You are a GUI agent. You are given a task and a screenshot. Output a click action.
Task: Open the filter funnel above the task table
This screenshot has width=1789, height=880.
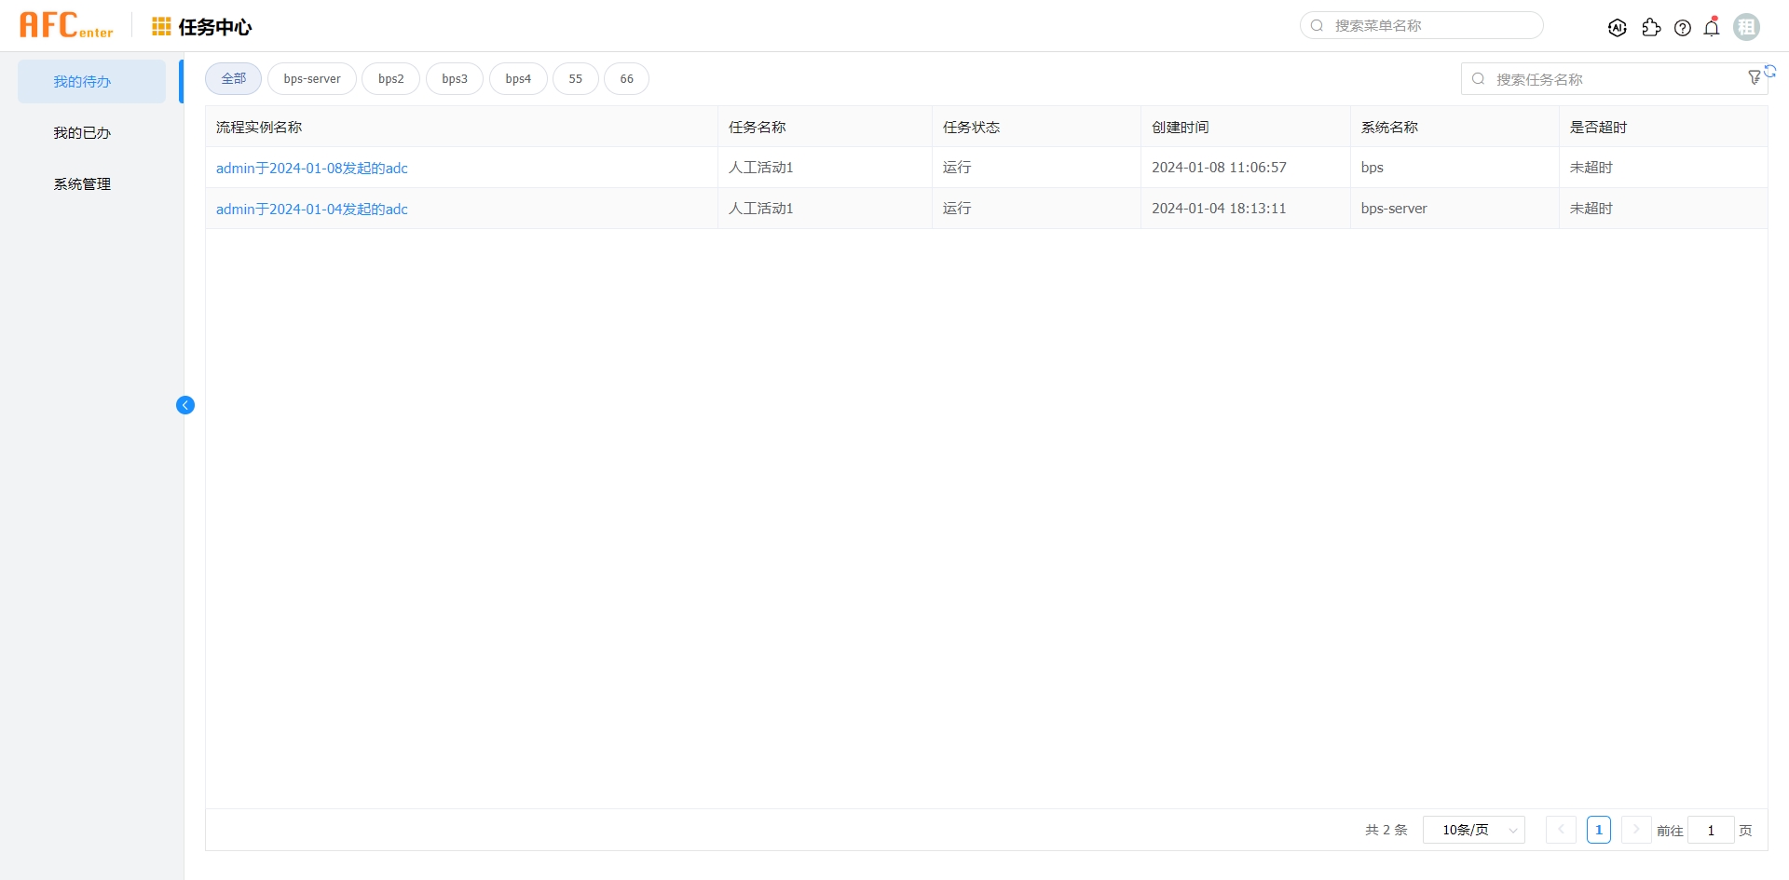pyautogui.click(x=1755, y=78)
